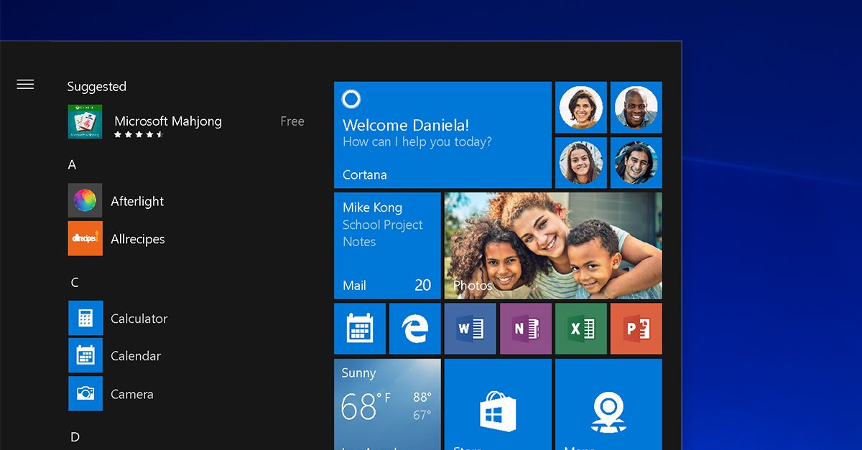Open the suggested Microsoft Mahjong game
Viewport: 862px width, 450px height.
tap(167, 121)
